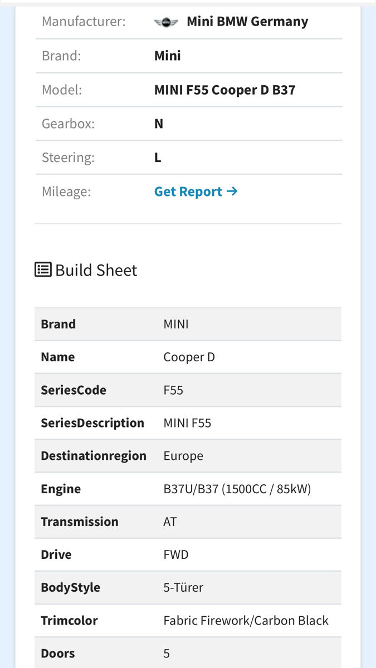The height and width of the screenshot is (668, 376).
Task: Select the Transmission row label
Action: coord(80,522)
